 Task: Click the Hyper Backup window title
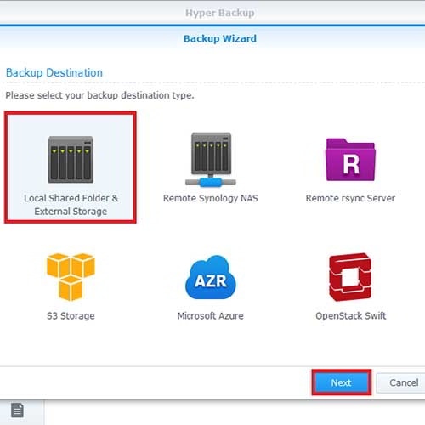coord(220,13)
